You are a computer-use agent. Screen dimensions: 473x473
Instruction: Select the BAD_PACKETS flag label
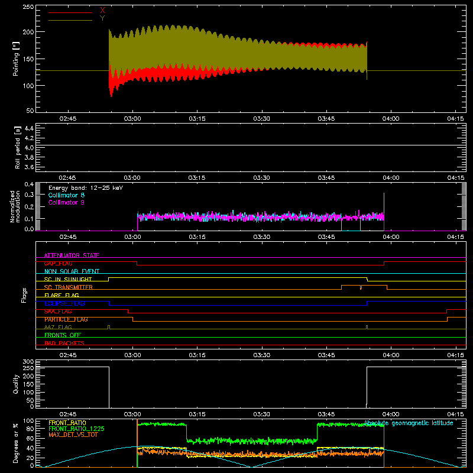pyautogui.click(x=64, y=343)
